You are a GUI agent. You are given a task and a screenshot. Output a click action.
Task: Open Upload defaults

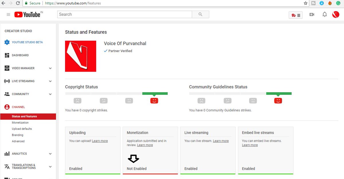pyautogui.click(x=22, y=129)
